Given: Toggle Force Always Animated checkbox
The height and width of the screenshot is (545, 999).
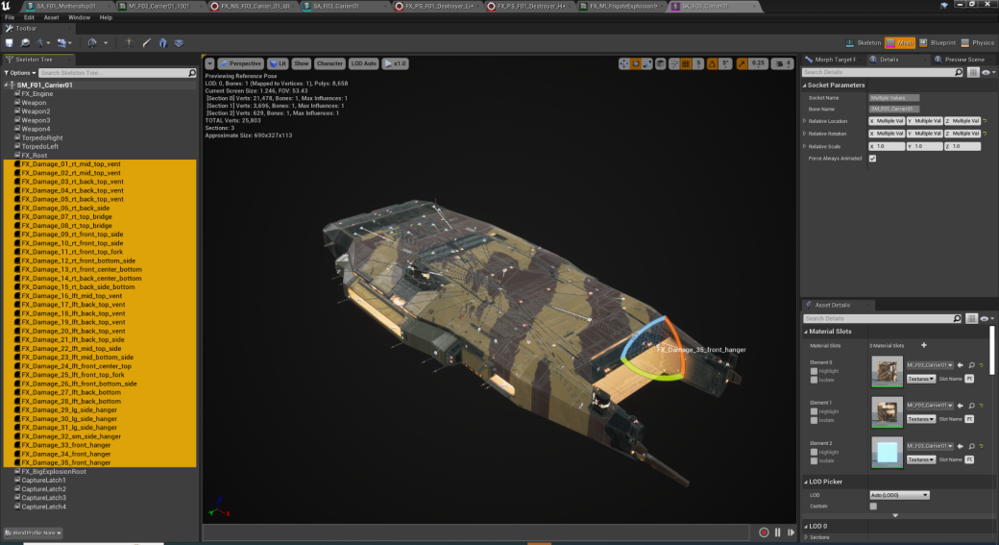Looking at the screenshot, I should pos(872,158).
